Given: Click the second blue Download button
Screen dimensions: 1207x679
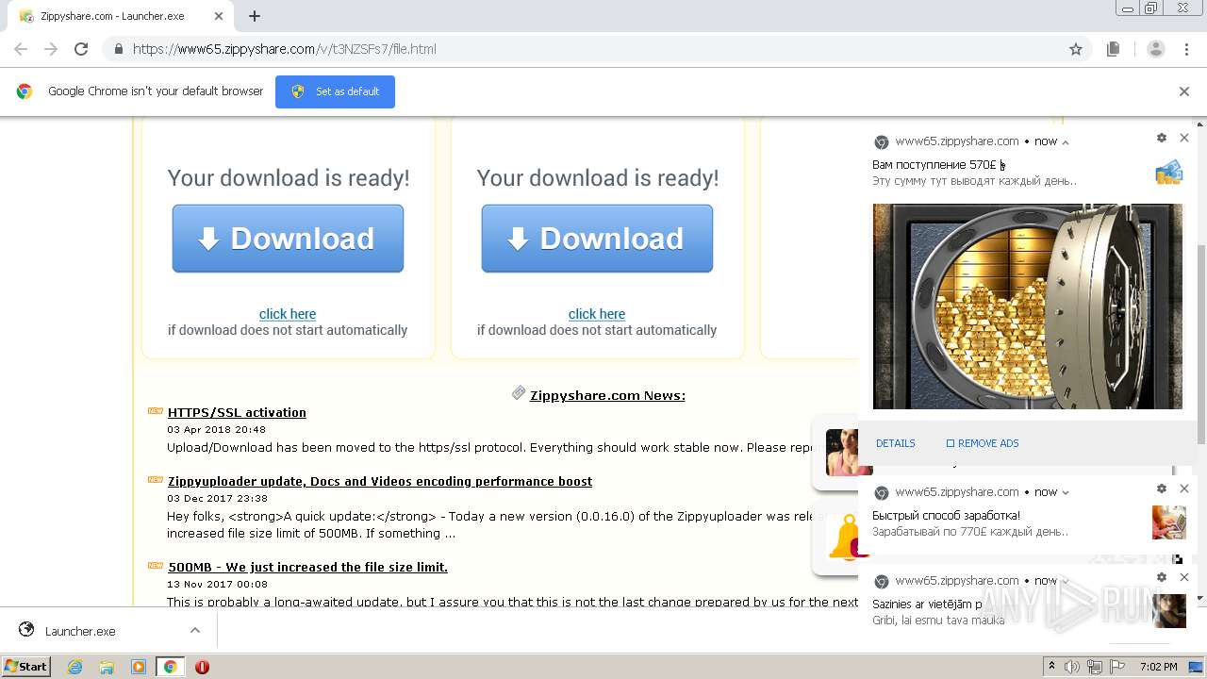Looking at the screenshot, I should click(x=597, y=239).
